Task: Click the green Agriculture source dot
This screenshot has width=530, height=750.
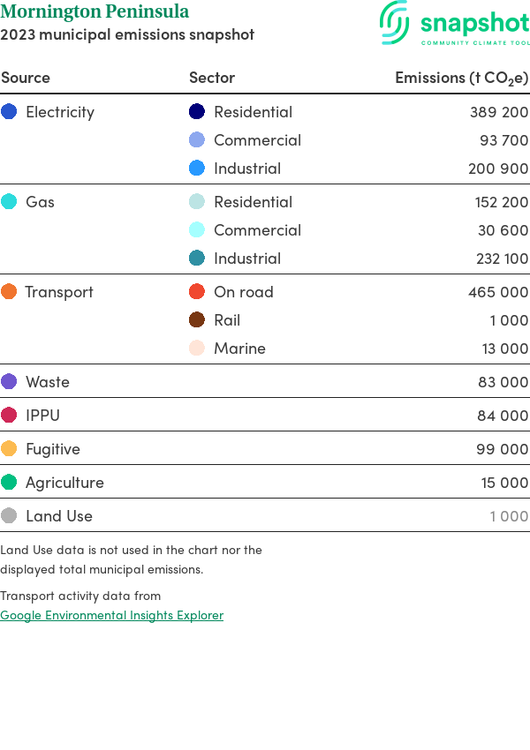Action: [x=9, y=483]
